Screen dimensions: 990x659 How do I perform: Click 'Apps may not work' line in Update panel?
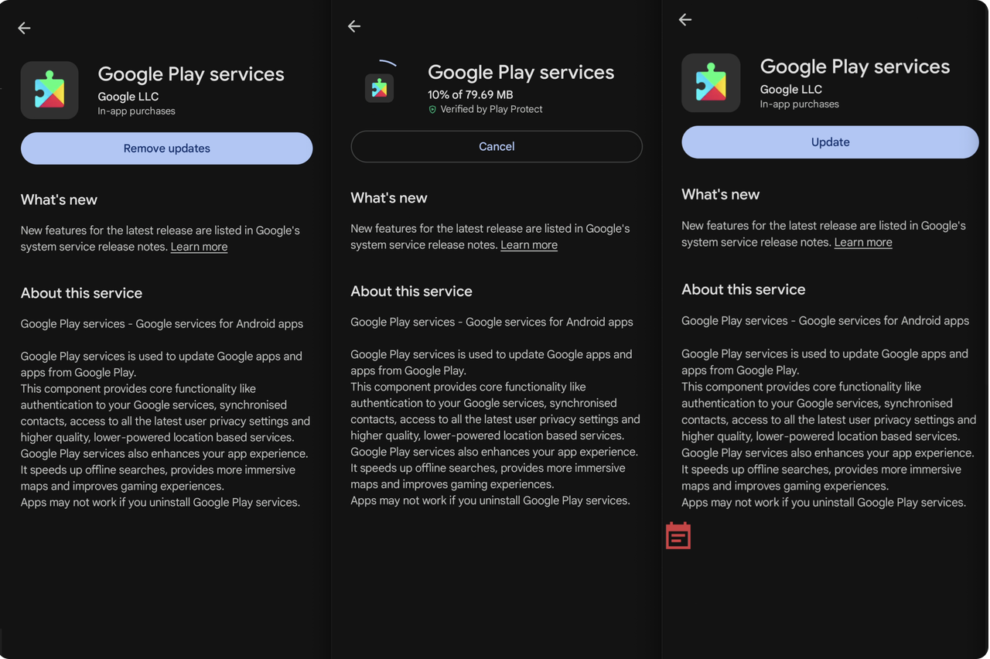[824, 503]
